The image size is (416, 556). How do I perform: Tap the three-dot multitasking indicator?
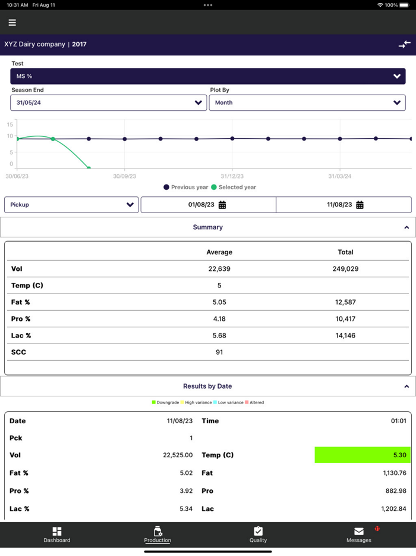tap(208, 5)
